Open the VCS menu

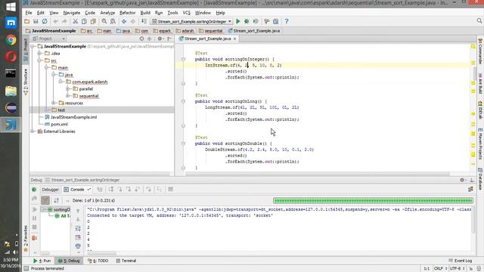point(187,13)
